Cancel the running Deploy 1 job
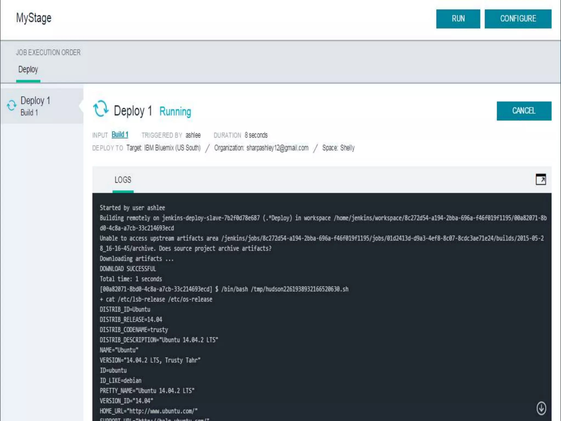561x421 pixels. point(524,111)
